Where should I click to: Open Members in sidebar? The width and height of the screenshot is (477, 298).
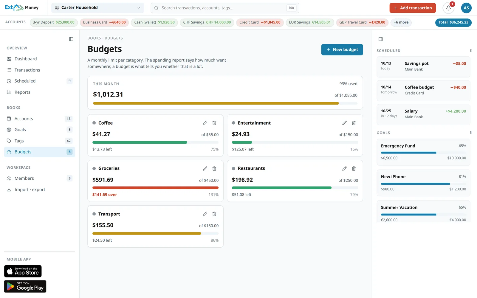click(x=40, y=178)
